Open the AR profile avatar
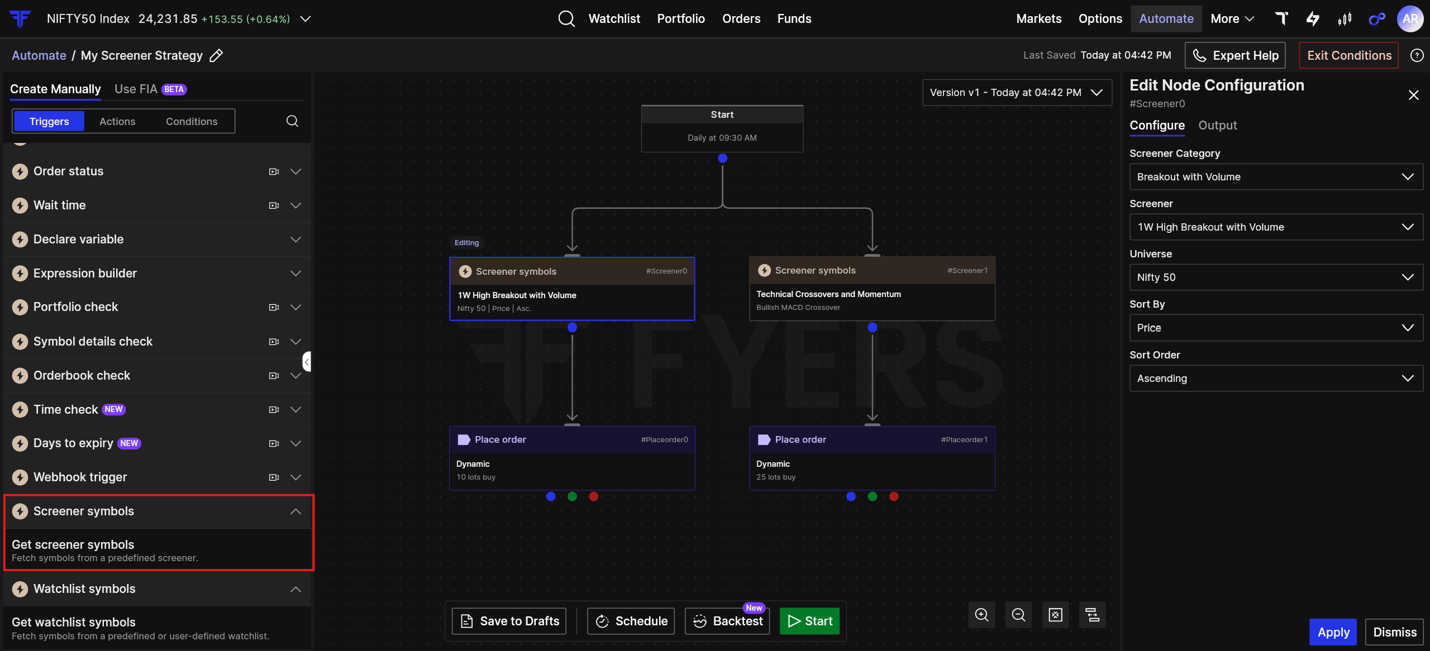 1410,19
